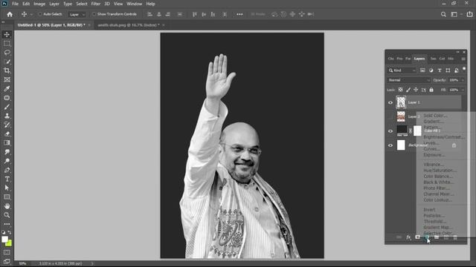The height and width of the screenshot is (267, 476).
Task: Open the Kind filter dropdown
Action: [402, 70]
